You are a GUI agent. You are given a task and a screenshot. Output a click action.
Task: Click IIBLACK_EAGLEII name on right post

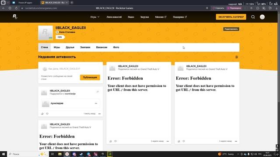click(196, 66)
